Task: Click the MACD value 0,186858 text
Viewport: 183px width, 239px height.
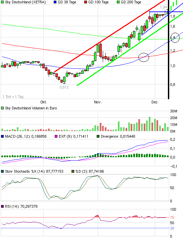Action: click(x=39, y=136)
